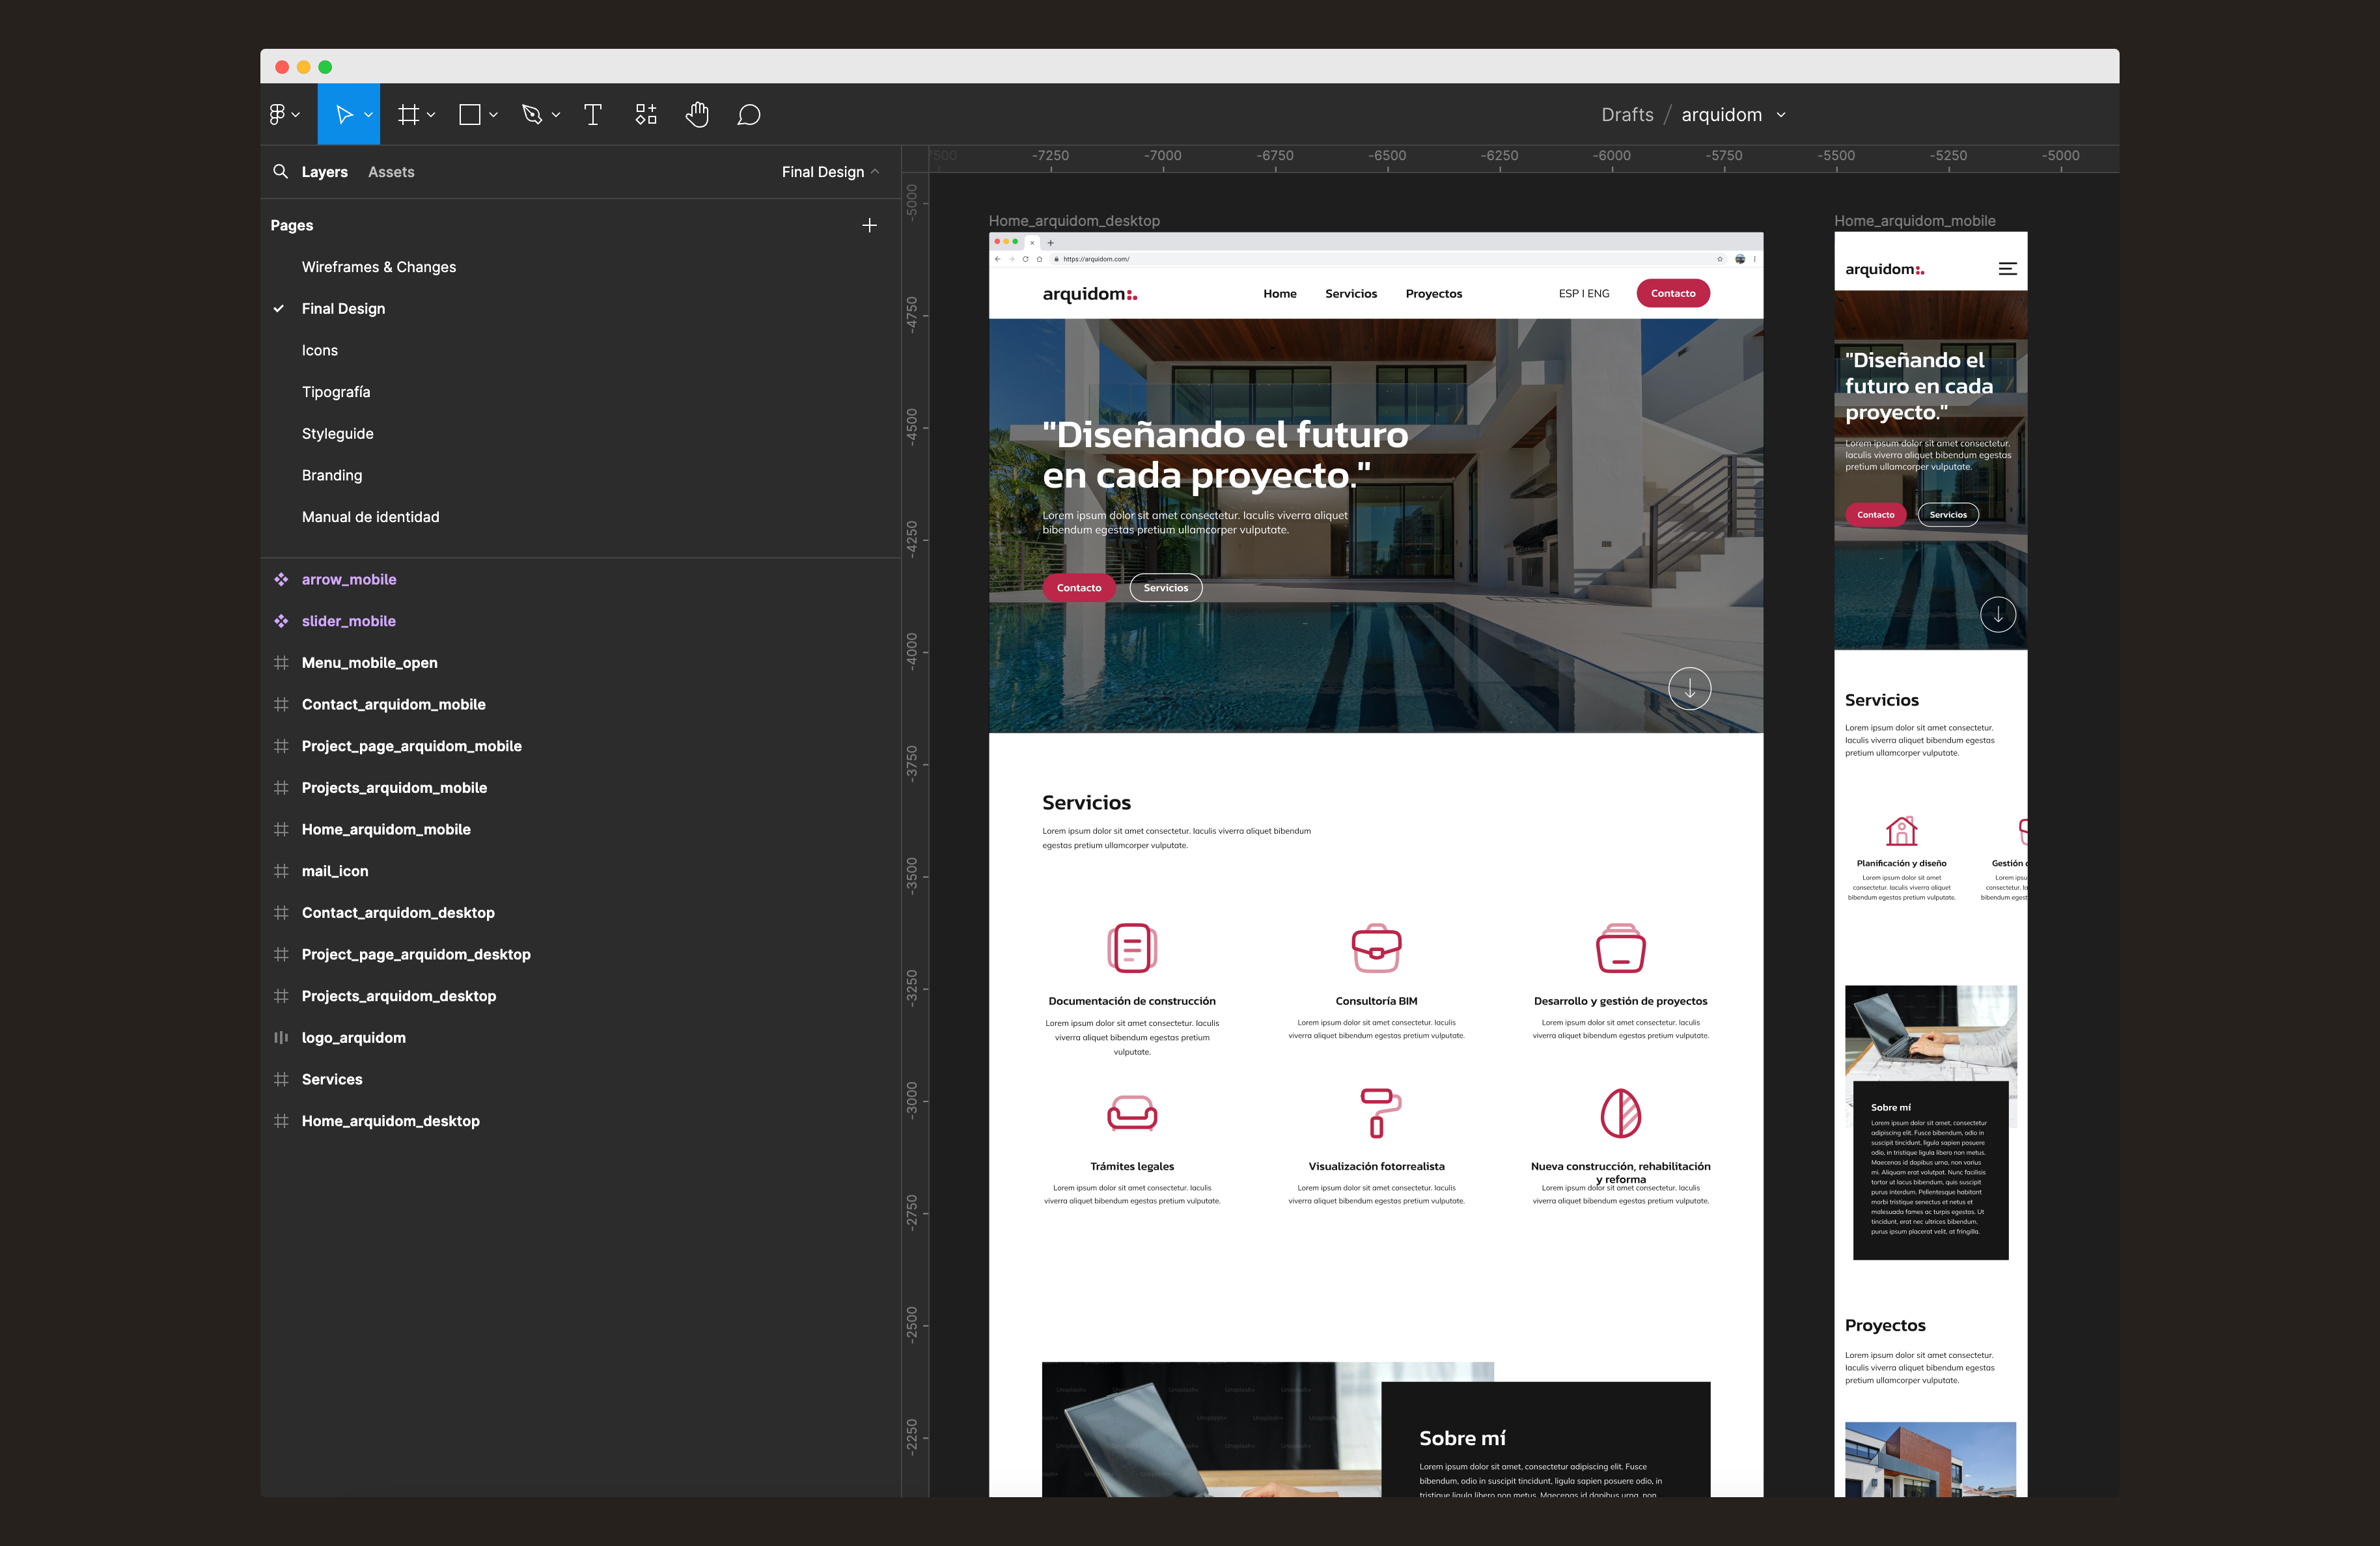Select the Frame tool
The height and width of the screenshot is (1546, 2380).
coord(408,115)
